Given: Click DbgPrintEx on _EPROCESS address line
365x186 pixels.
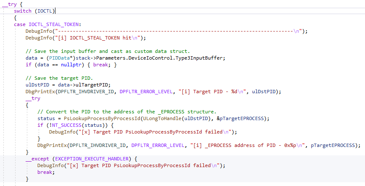Looking at the screenshot, I should [x=52, y=146].
